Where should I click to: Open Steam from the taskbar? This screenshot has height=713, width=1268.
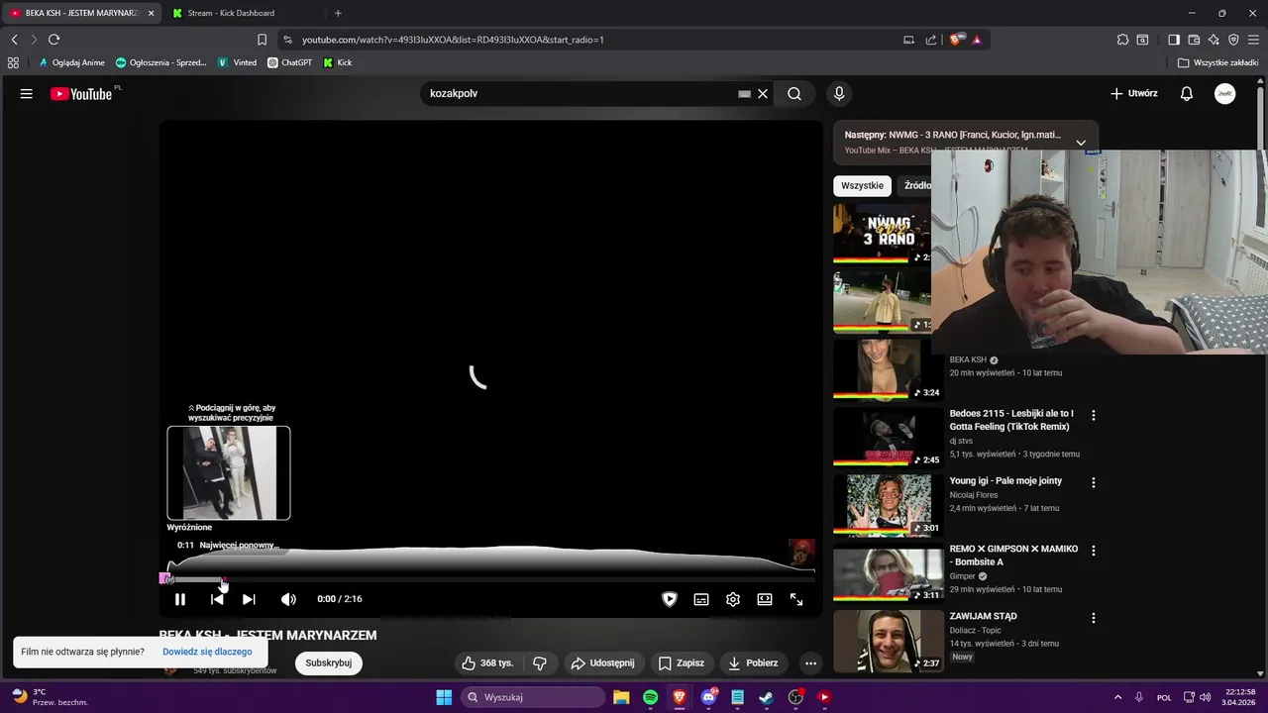click(766, 697)
